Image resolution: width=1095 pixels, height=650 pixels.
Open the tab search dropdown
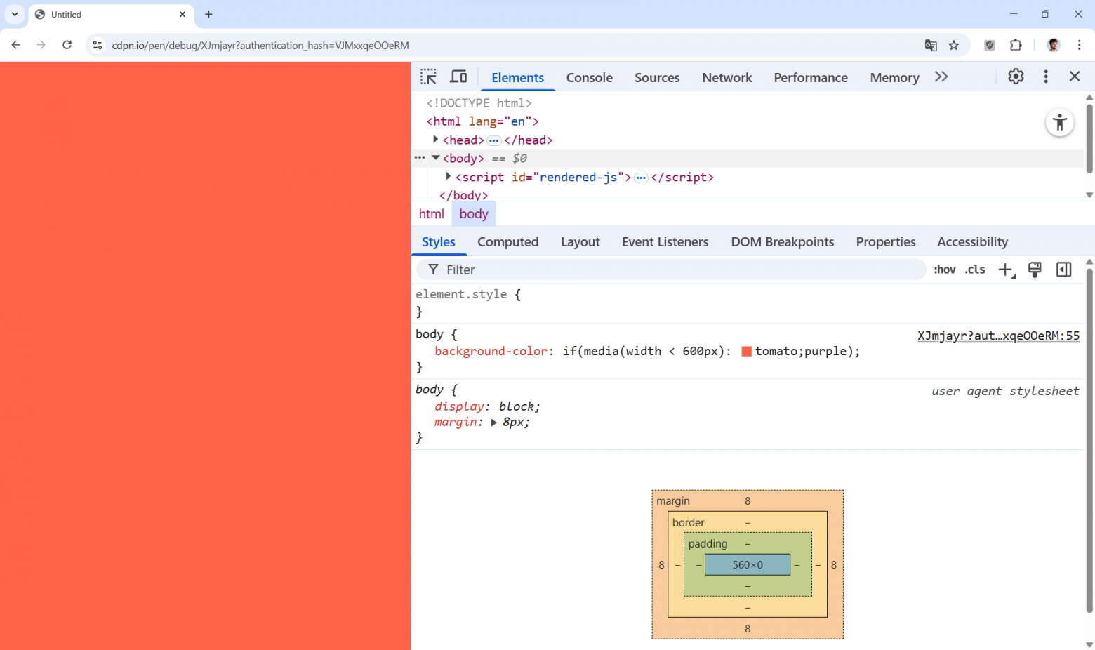coord(15,14)
